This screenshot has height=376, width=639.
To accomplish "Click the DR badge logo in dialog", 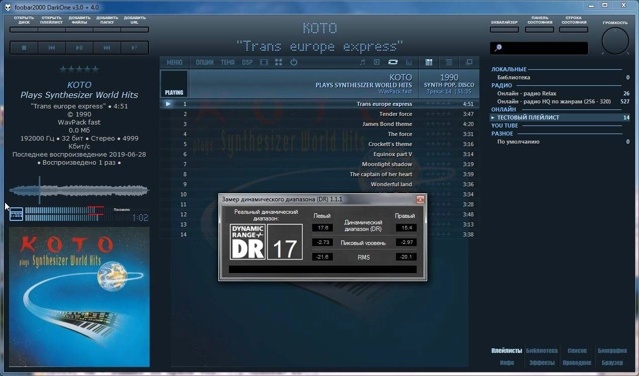I will (247, 241).
